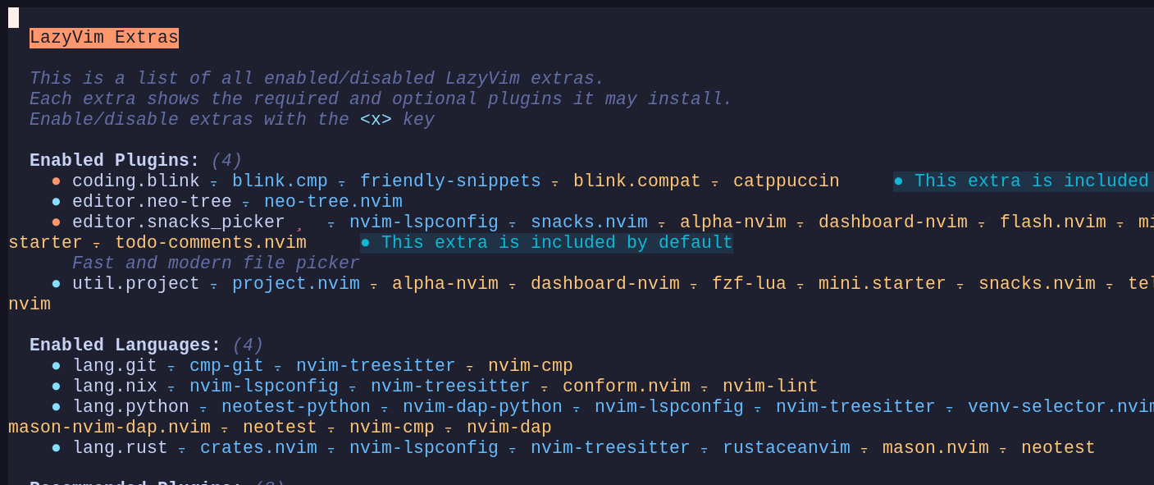Click the small icon before blink.cmp
Viewport: 1154px width, 485px height.
click(x=214, y=183)
